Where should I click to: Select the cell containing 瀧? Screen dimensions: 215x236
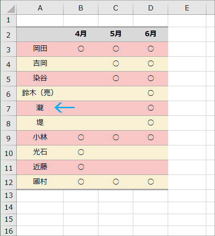coord(40,108)
